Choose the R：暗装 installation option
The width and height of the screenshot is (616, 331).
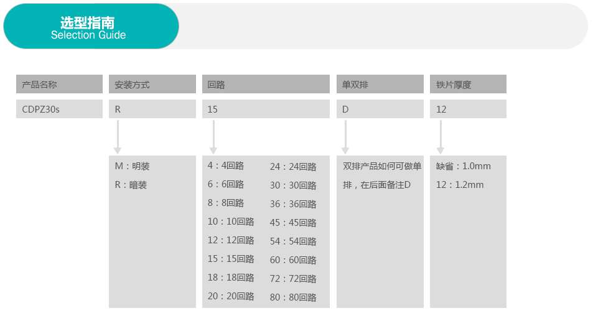[131, 185]
